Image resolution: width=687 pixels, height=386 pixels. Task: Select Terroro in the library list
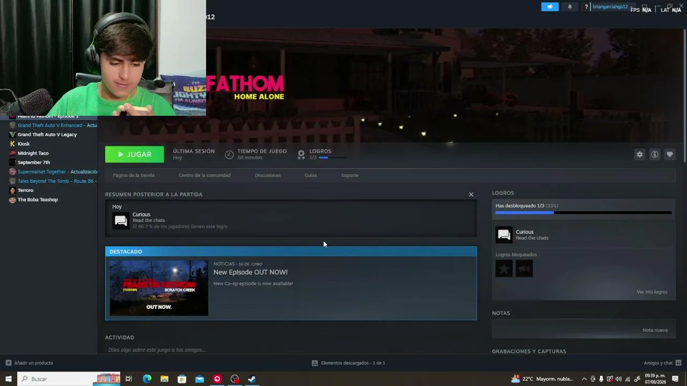pos(25,190)
